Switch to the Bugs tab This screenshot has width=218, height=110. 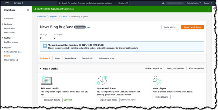point(58,58)
